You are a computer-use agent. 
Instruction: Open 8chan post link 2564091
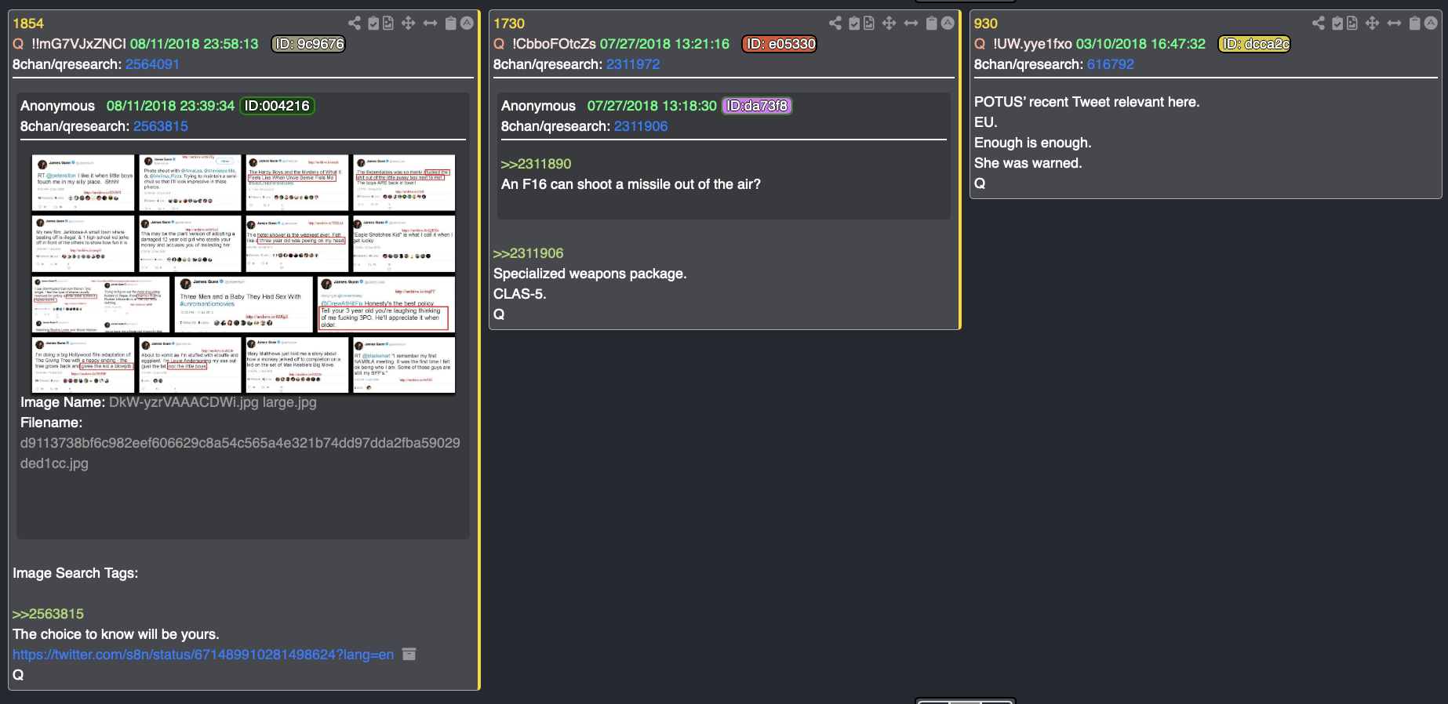point(152,64)
